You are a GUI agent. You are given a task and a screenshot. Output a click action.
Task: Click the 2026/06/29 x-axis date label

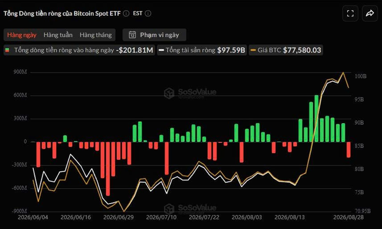tap(119, 217)
